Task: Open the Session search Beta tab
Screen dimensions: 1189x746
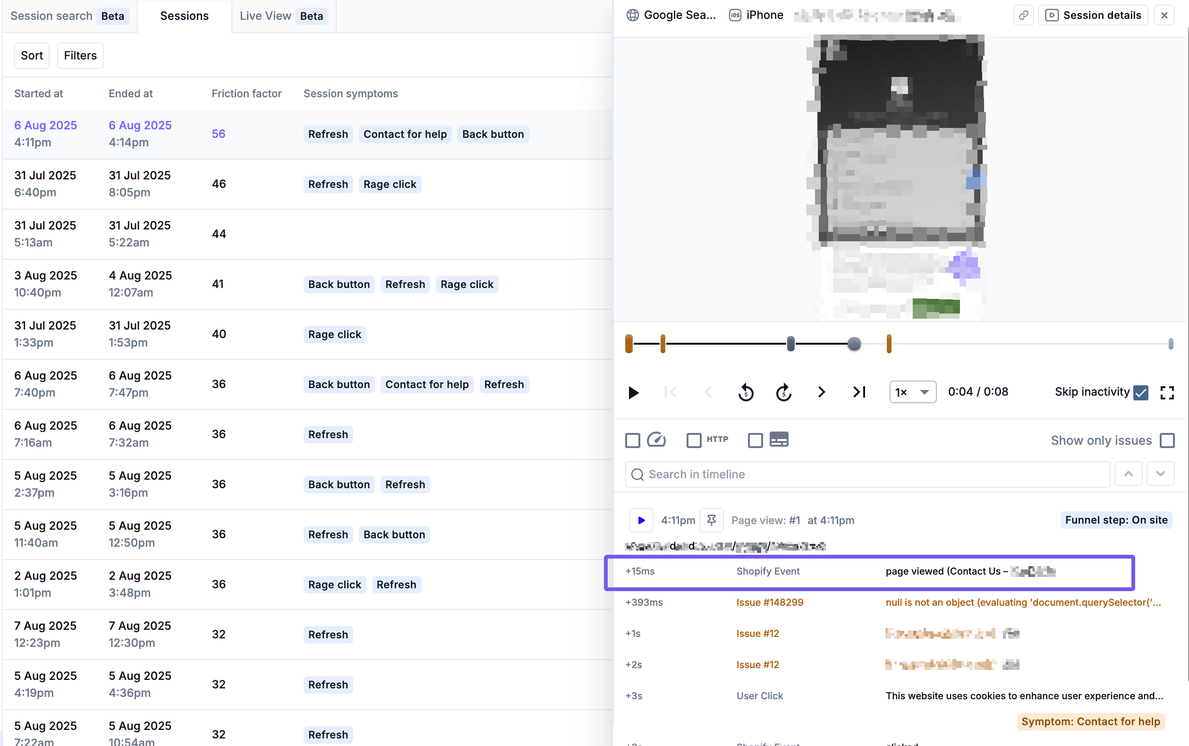Action: (69, 15)
